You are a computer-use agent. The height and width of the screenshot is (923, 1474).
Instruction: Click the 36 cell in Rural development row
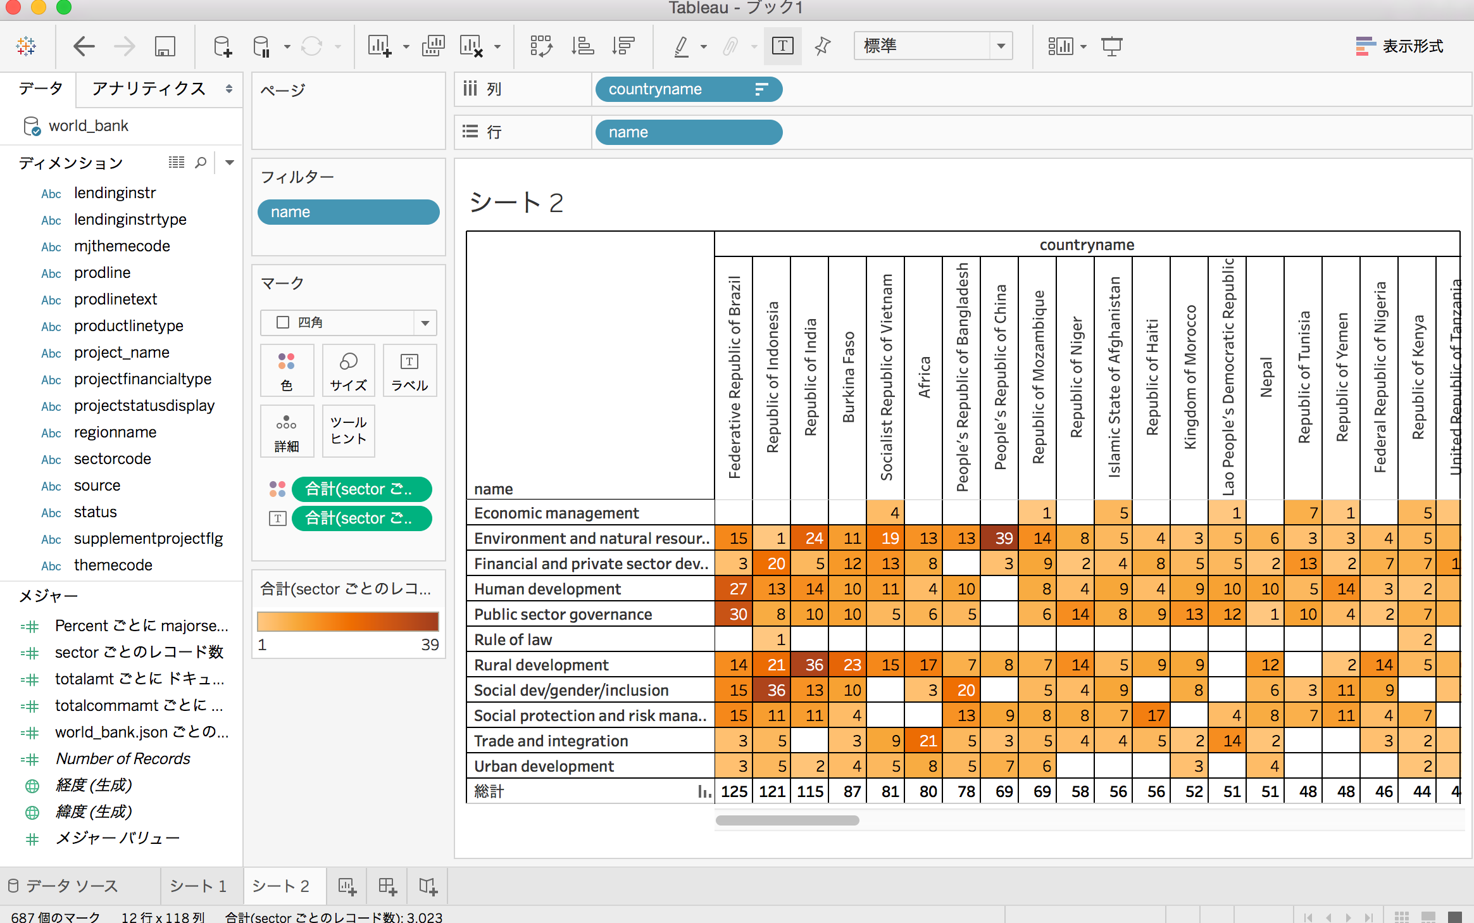[809, 665]
